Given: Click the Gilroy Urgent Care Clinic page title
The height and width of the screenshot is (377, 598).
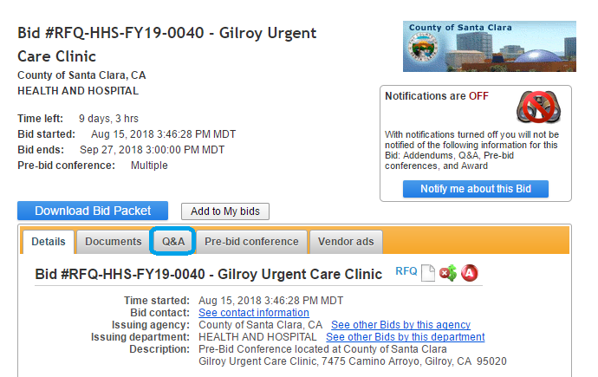Looking at the screenshot, I should 167,45.
